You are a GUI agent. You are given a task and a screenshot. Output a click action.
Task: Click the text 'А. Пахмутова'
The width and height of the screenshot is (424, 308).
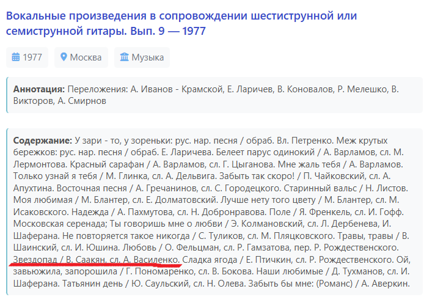145,211
